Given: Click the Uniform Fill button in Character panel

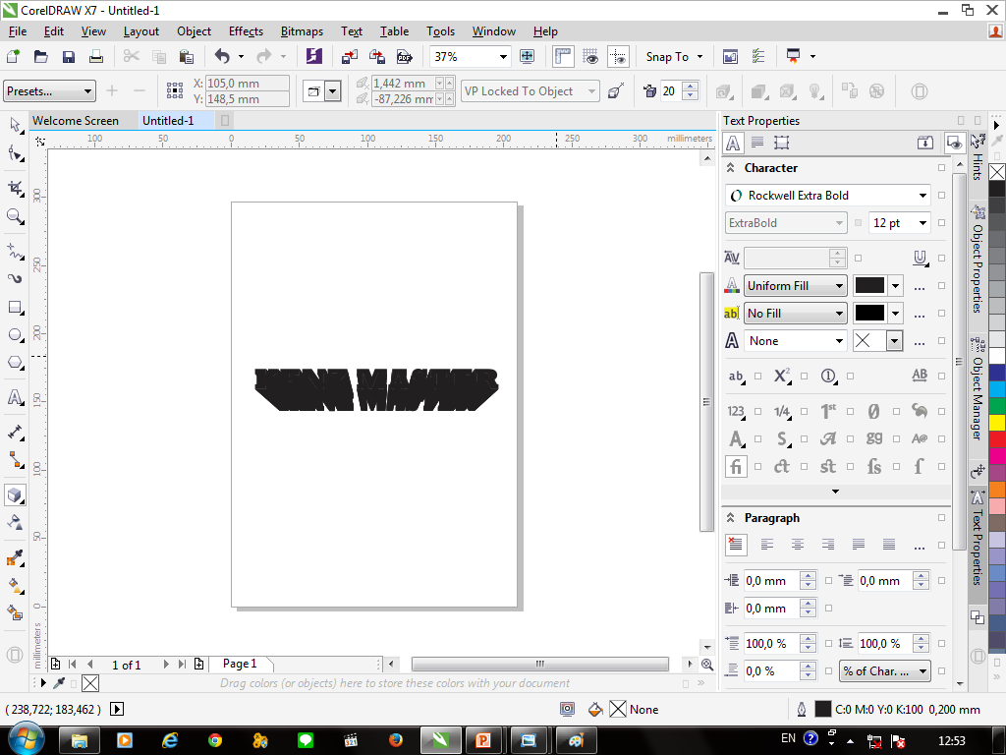Looking at the screenshot, I should click(x=795, y=285).
